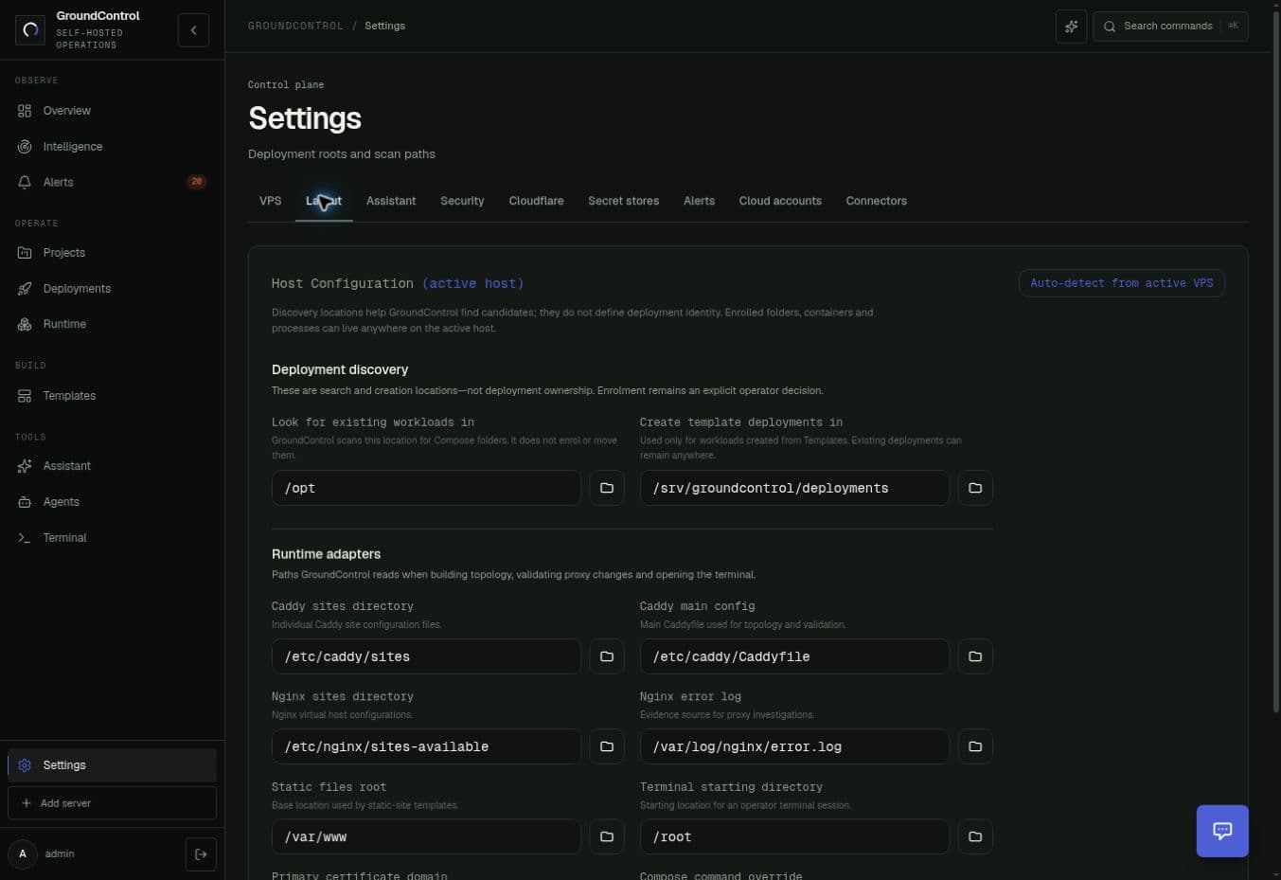Browse folder for Caddy main config
The width and height of the screenshot is (1281, 880).
(975, 656)
